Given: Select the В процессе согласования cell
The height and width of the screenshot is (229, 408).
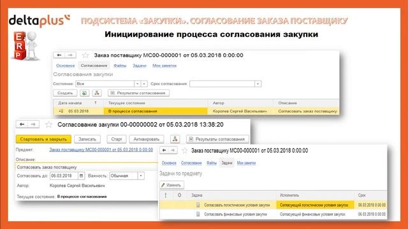Looking at the screenshot, I should (x=156, y=111).
